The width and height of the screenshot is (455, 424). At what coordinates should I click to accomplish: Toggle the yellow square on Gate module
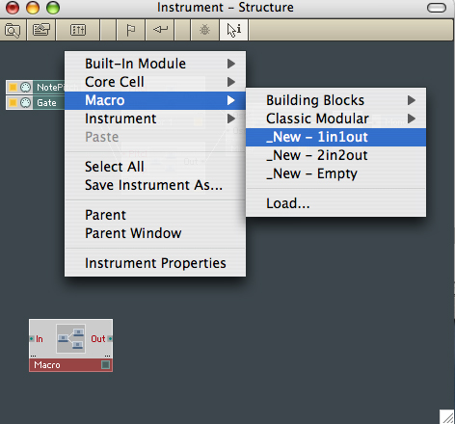pyautogui.click(x=13, y=102)
